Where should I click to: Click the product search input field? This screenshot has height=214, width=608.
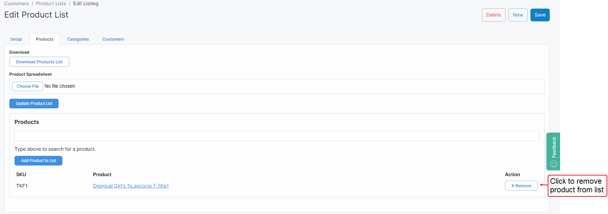tap(276, 136)
